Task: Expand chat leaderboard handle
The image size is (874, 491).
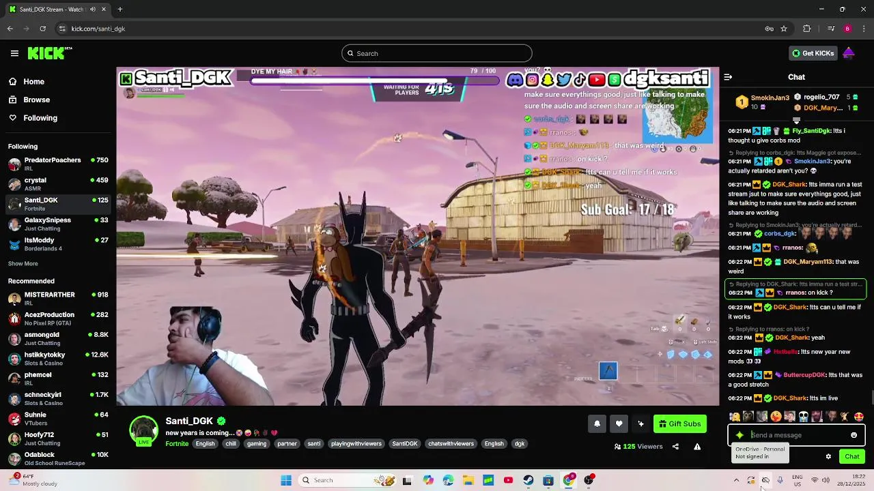Action: tap(796, 121)
